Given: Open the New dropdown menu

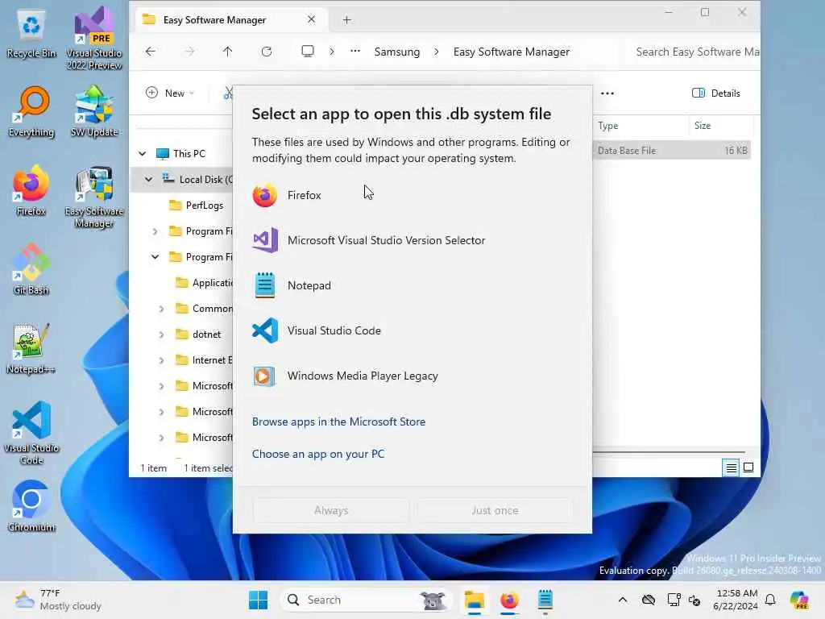Looking at the screenshot, I should pos(170,93).
